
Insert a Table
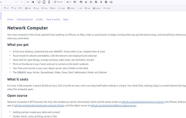tap(71, 8)
